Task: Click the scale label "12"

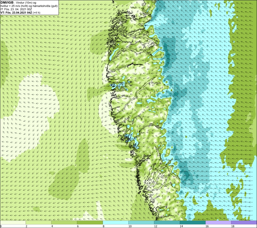Action: tap(155, 226)
